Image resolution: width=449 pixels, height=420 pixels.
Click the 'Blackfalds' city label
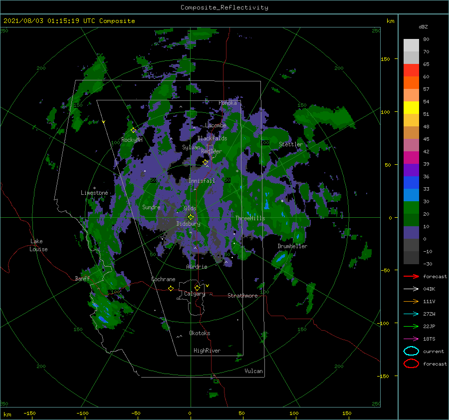pos(212,138)
